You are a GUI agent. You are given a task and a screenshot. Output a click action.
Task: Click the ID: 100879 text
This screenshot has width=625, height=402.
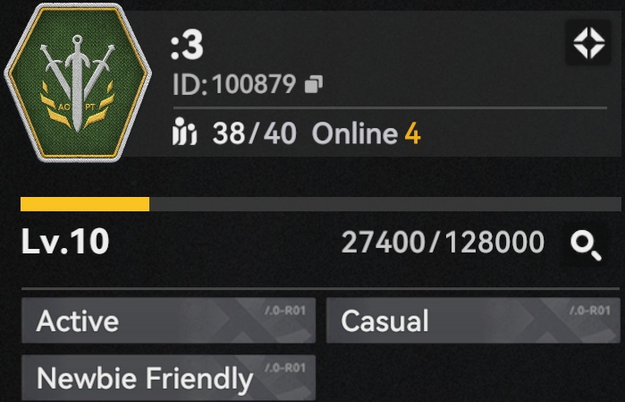(x=234, y=85)
